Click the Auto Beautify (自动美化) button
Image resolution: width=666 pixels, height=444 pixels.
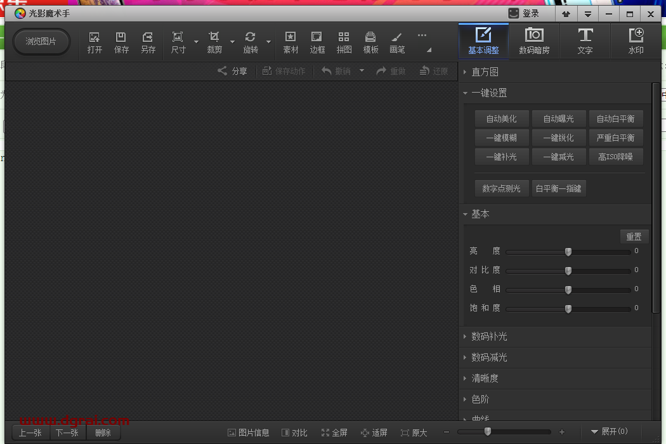click(x=501, y=119)
